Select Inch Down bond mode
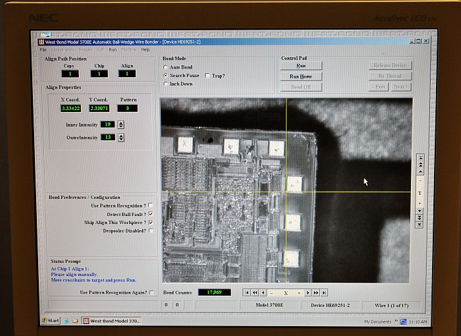Viewport: 461px width, 336px height. click(165, 84)
